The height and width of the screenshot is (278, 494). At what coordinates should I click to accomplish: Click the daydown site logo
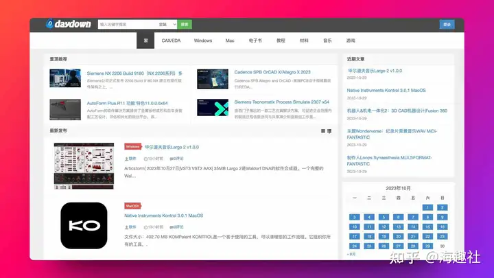coord(68,24)
